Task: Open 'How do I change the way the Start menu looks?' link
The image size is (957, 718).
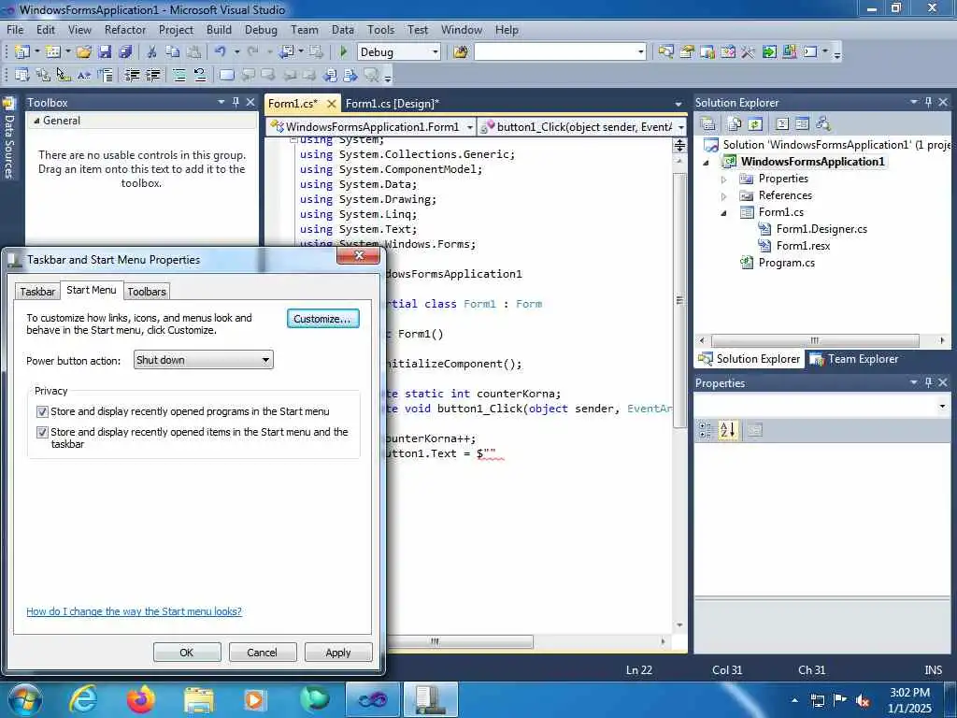Action: [x=134, y=611]
